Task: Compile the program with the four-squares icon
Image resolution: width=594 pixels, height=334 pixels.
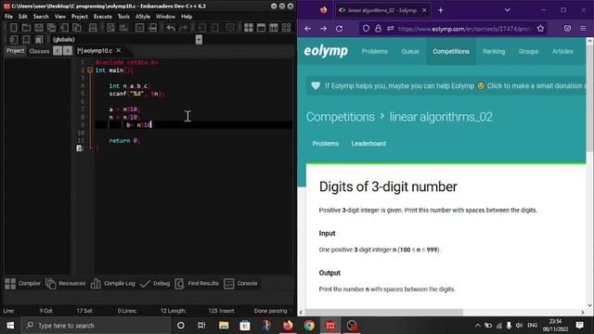Action: point(249,28)
